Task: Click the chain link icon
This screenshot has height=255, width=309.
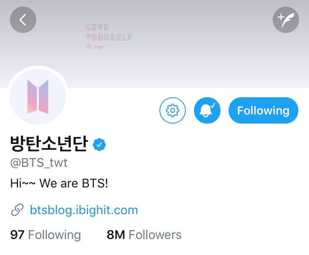Action: (x=17, y=210)
